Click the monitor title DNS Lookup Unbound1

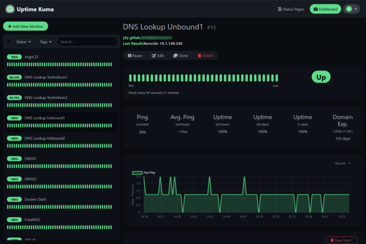(163, 27)
